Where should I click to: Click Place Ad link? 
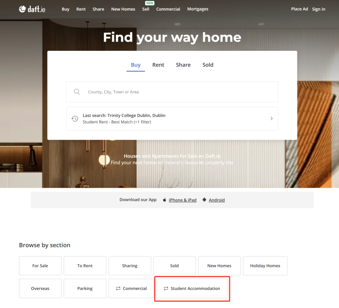tap(299, 9)
